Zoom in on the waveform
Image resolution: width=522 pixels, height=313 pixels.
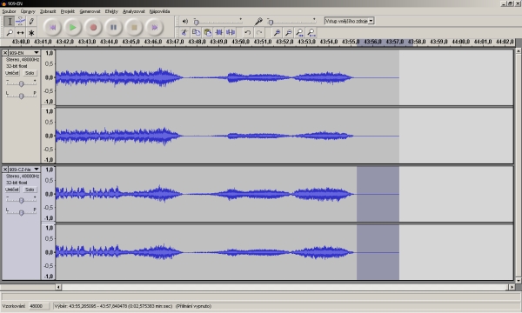(277, 32)
